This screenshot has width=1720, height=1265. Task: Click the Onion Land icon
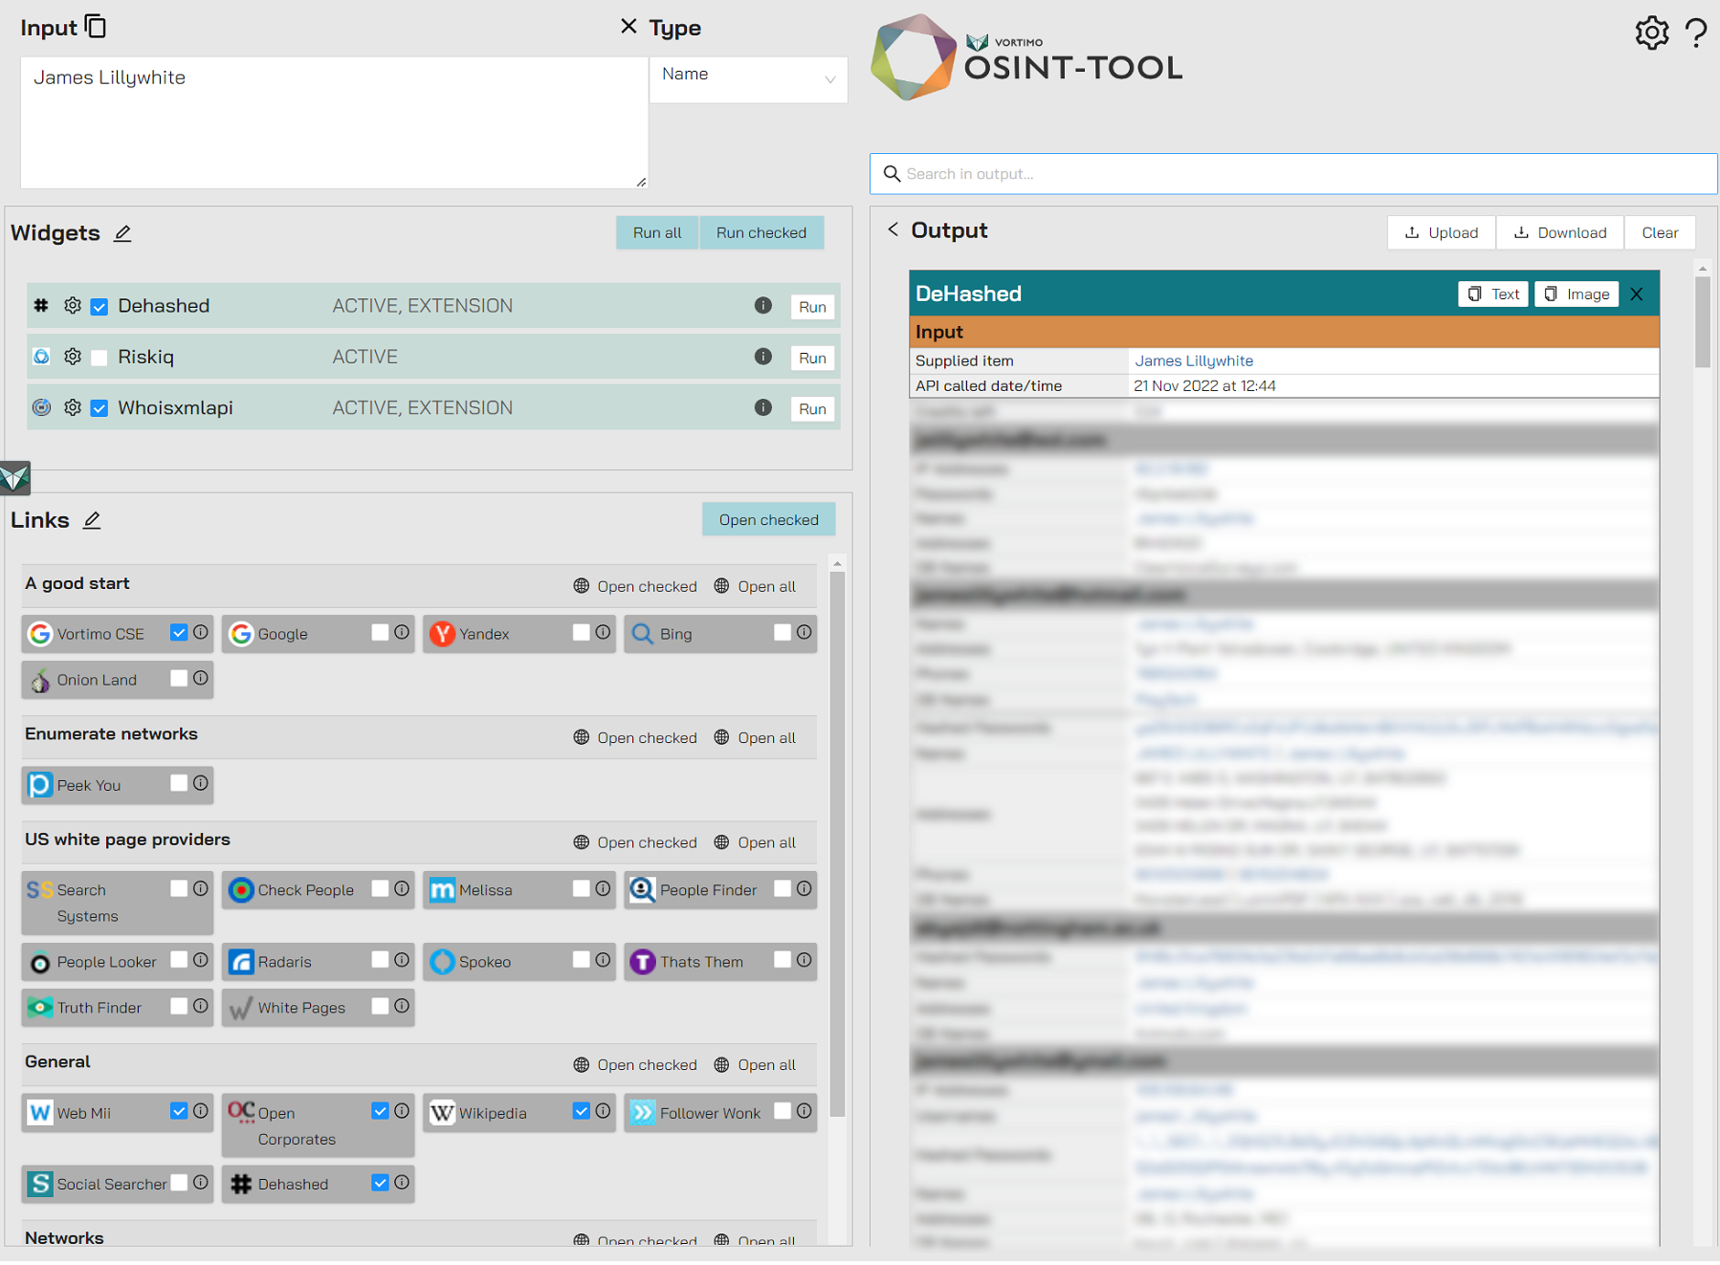pyautogui.click(x=39, y=680)
